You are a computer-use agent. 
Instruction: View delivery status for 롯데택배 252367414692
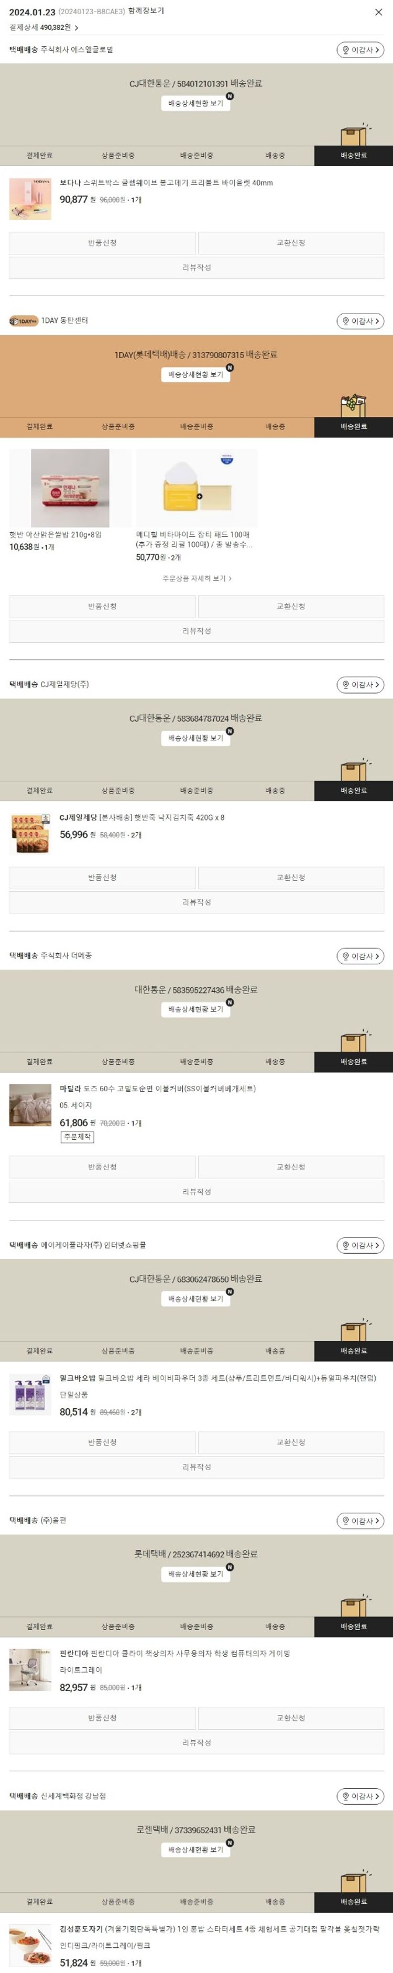coord(196,1574)
